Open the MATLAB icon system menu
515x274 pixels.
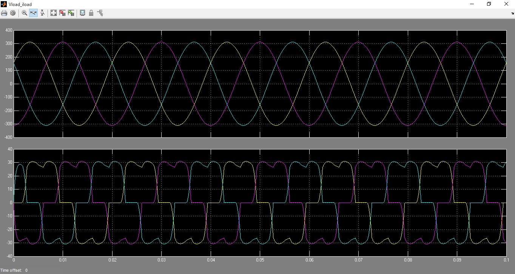[x=4, y=4]
